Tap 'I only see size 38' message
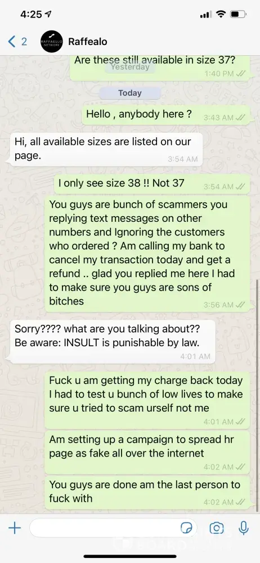 152,184
